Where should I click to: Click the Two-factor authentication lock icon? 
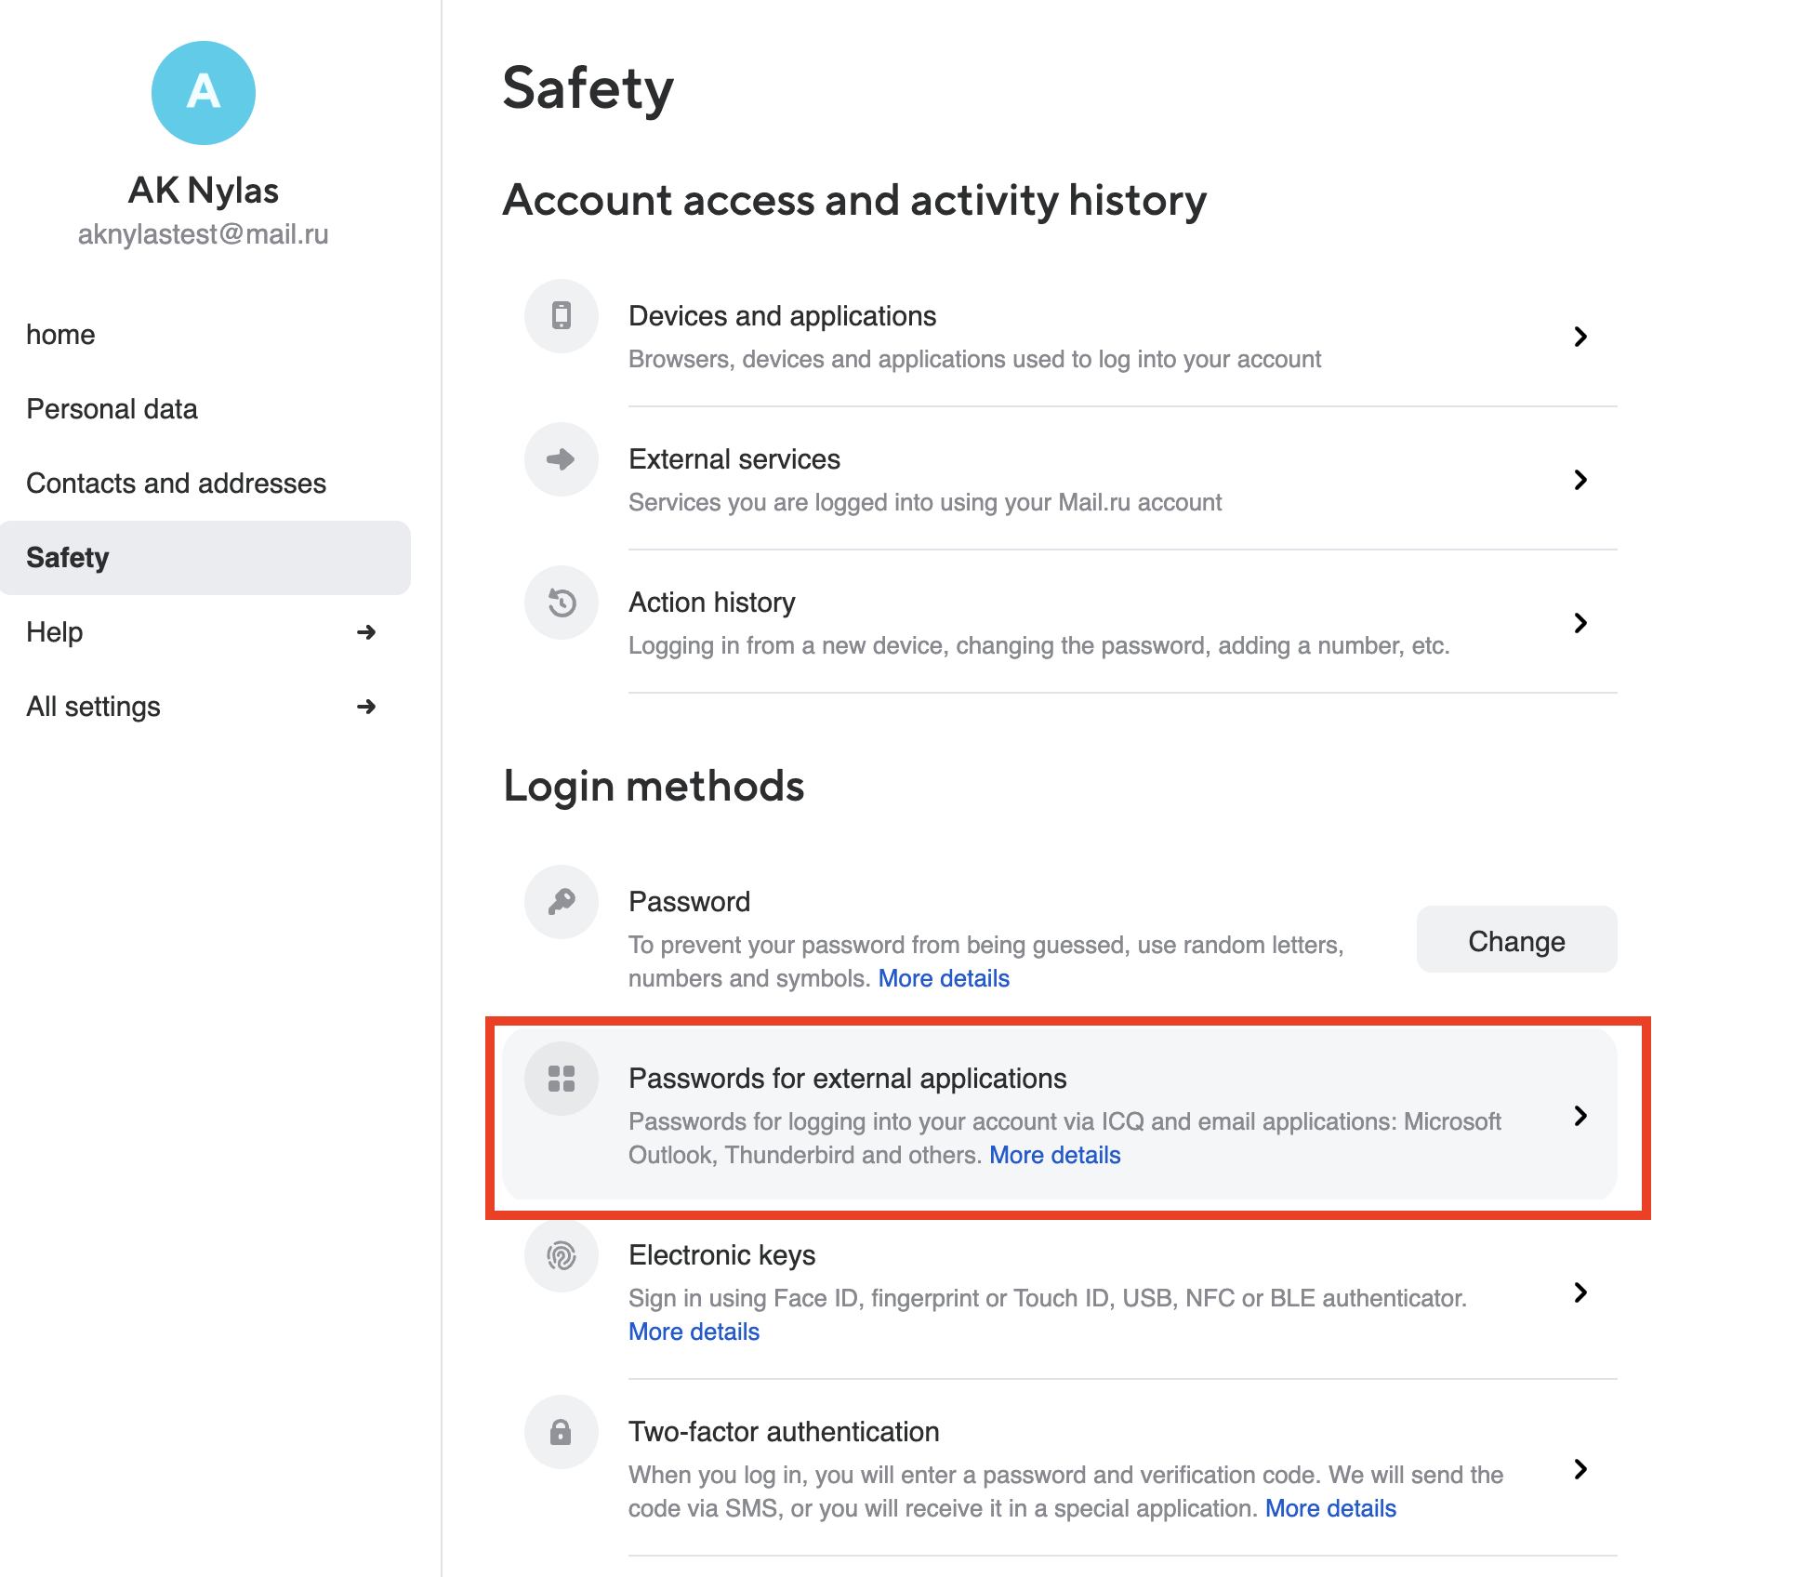click(x=561, y=1432)
